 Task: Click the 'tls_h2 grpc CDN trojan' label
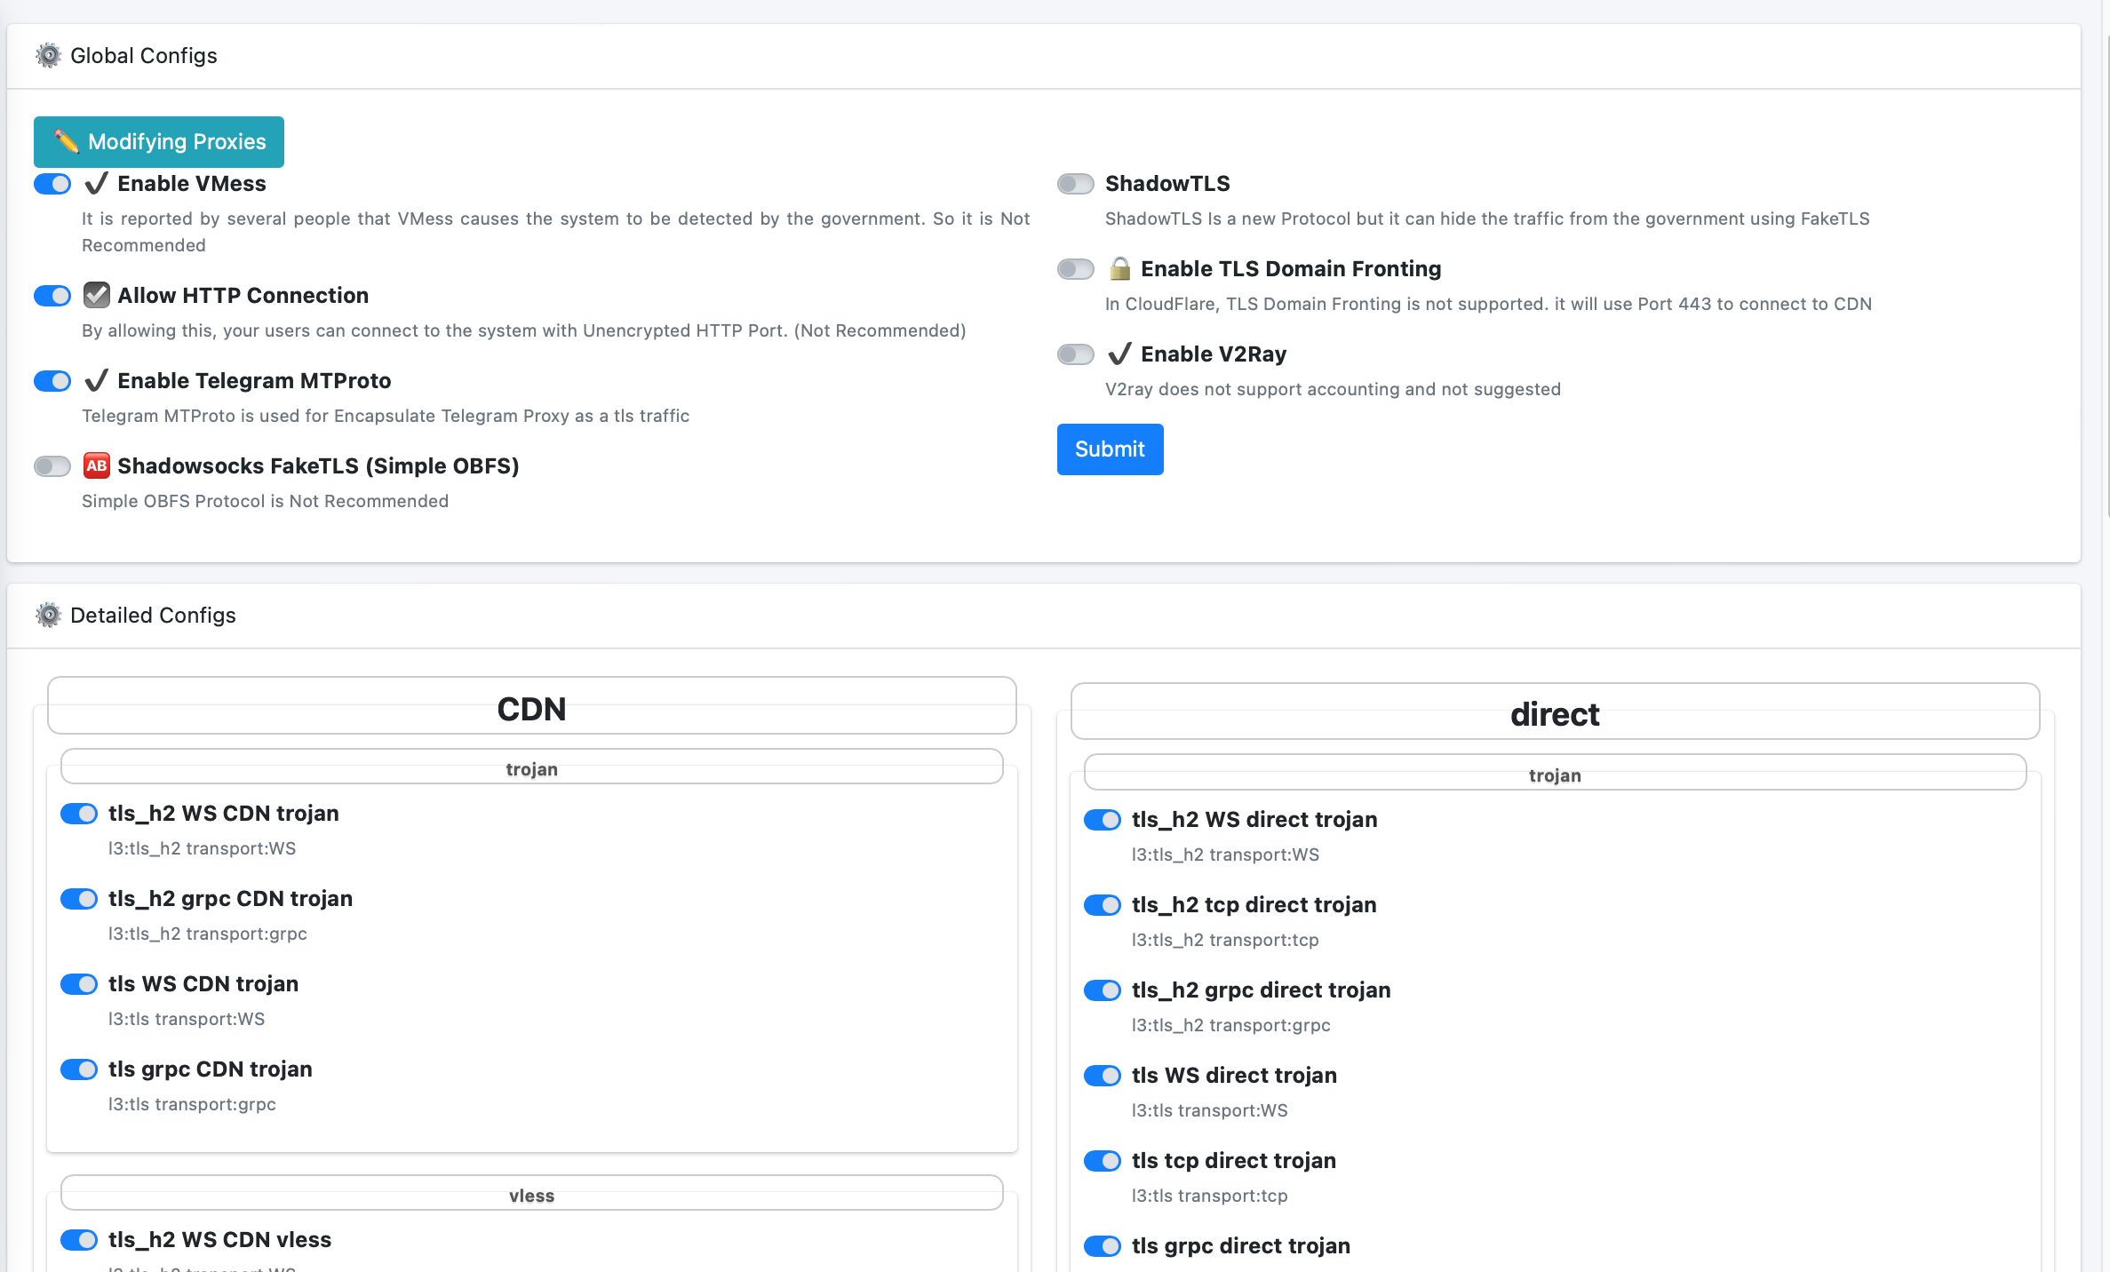pos(231,899)
